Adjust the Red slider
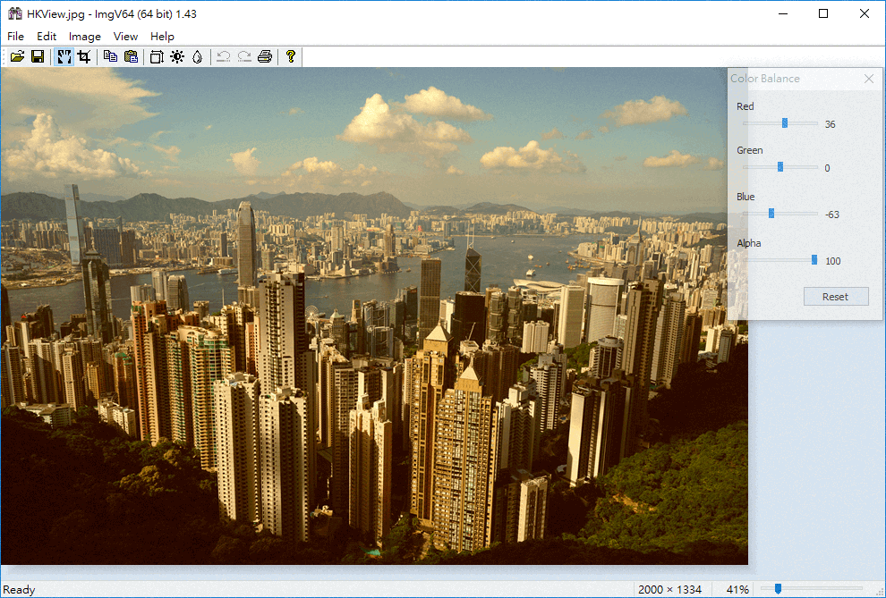The width and height of the screenshot is (886, 598). (780, 123)
